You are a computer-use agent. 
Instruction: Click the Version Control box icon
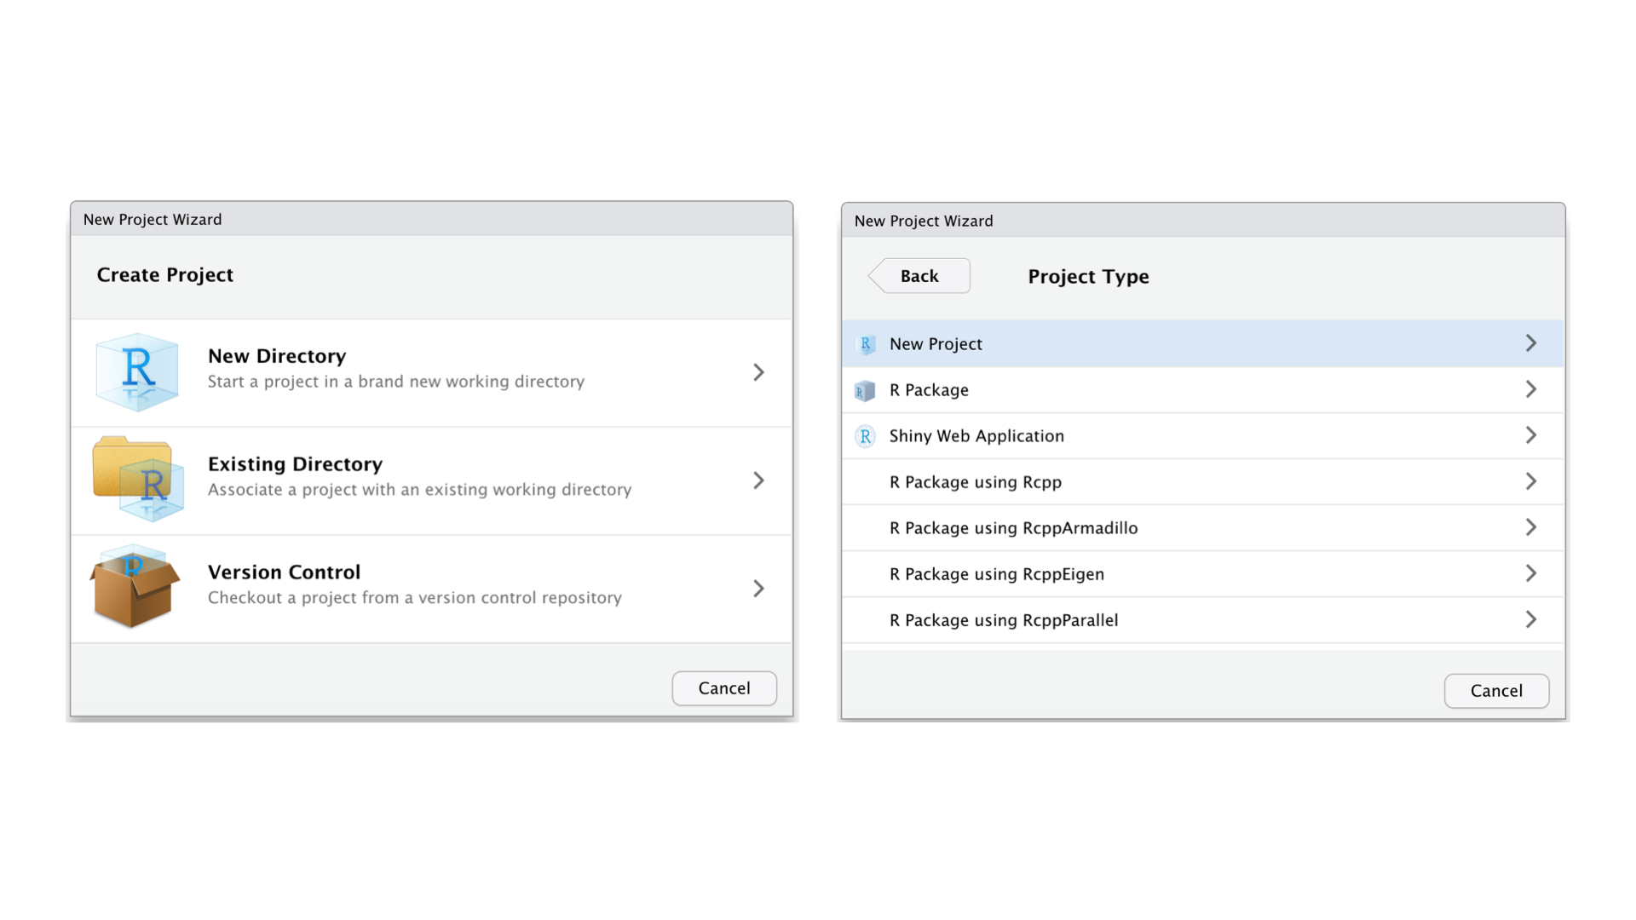(x=135, y=588)
